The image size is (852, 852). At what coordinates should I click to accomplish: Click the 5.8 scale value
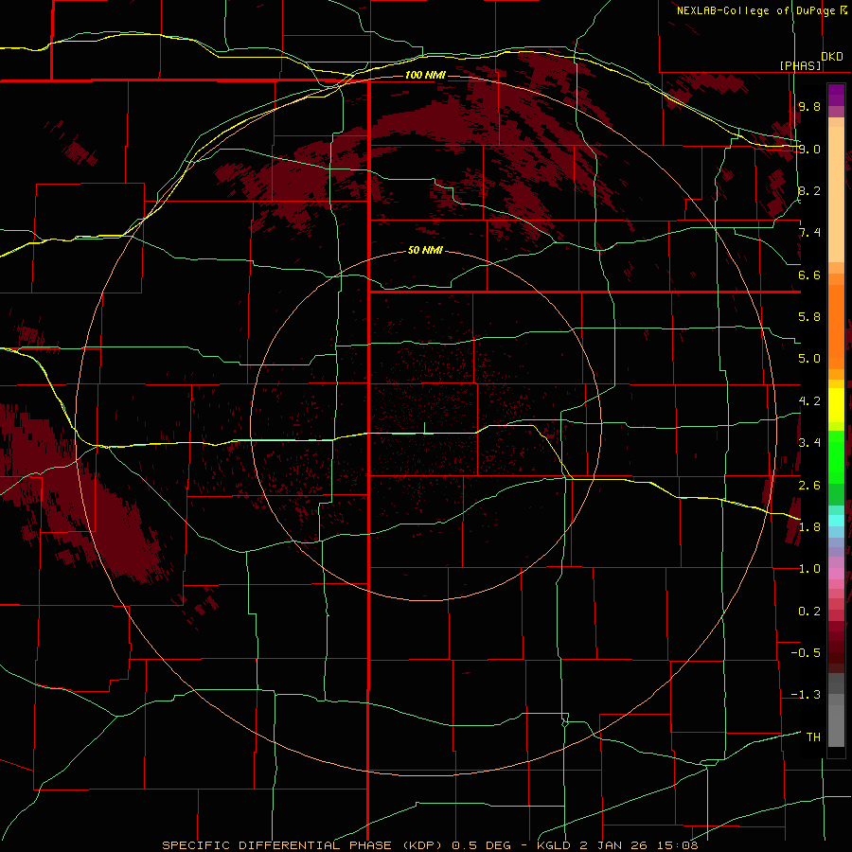809,317
